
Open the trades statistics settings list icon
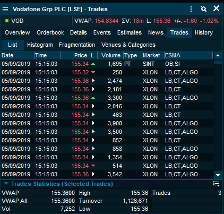[x=217, y=184]
